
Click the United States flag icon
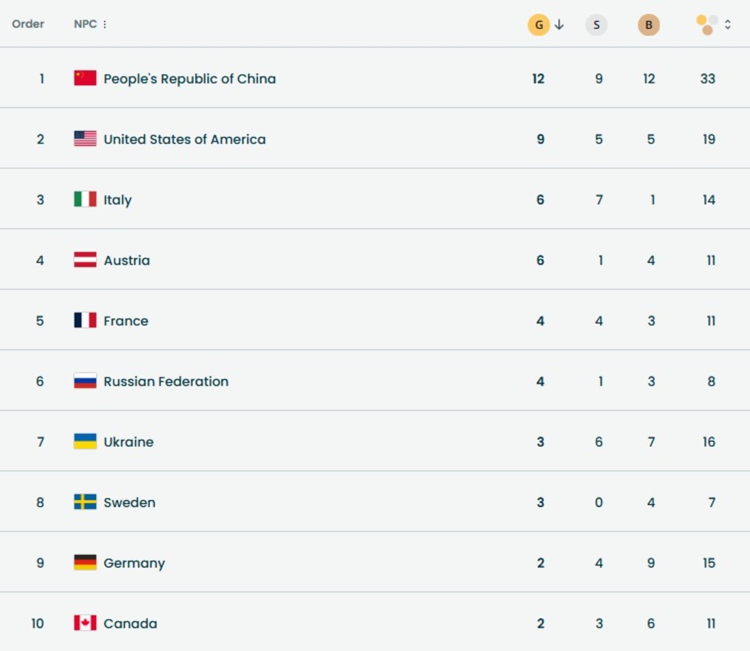click(x=85, y=139)
